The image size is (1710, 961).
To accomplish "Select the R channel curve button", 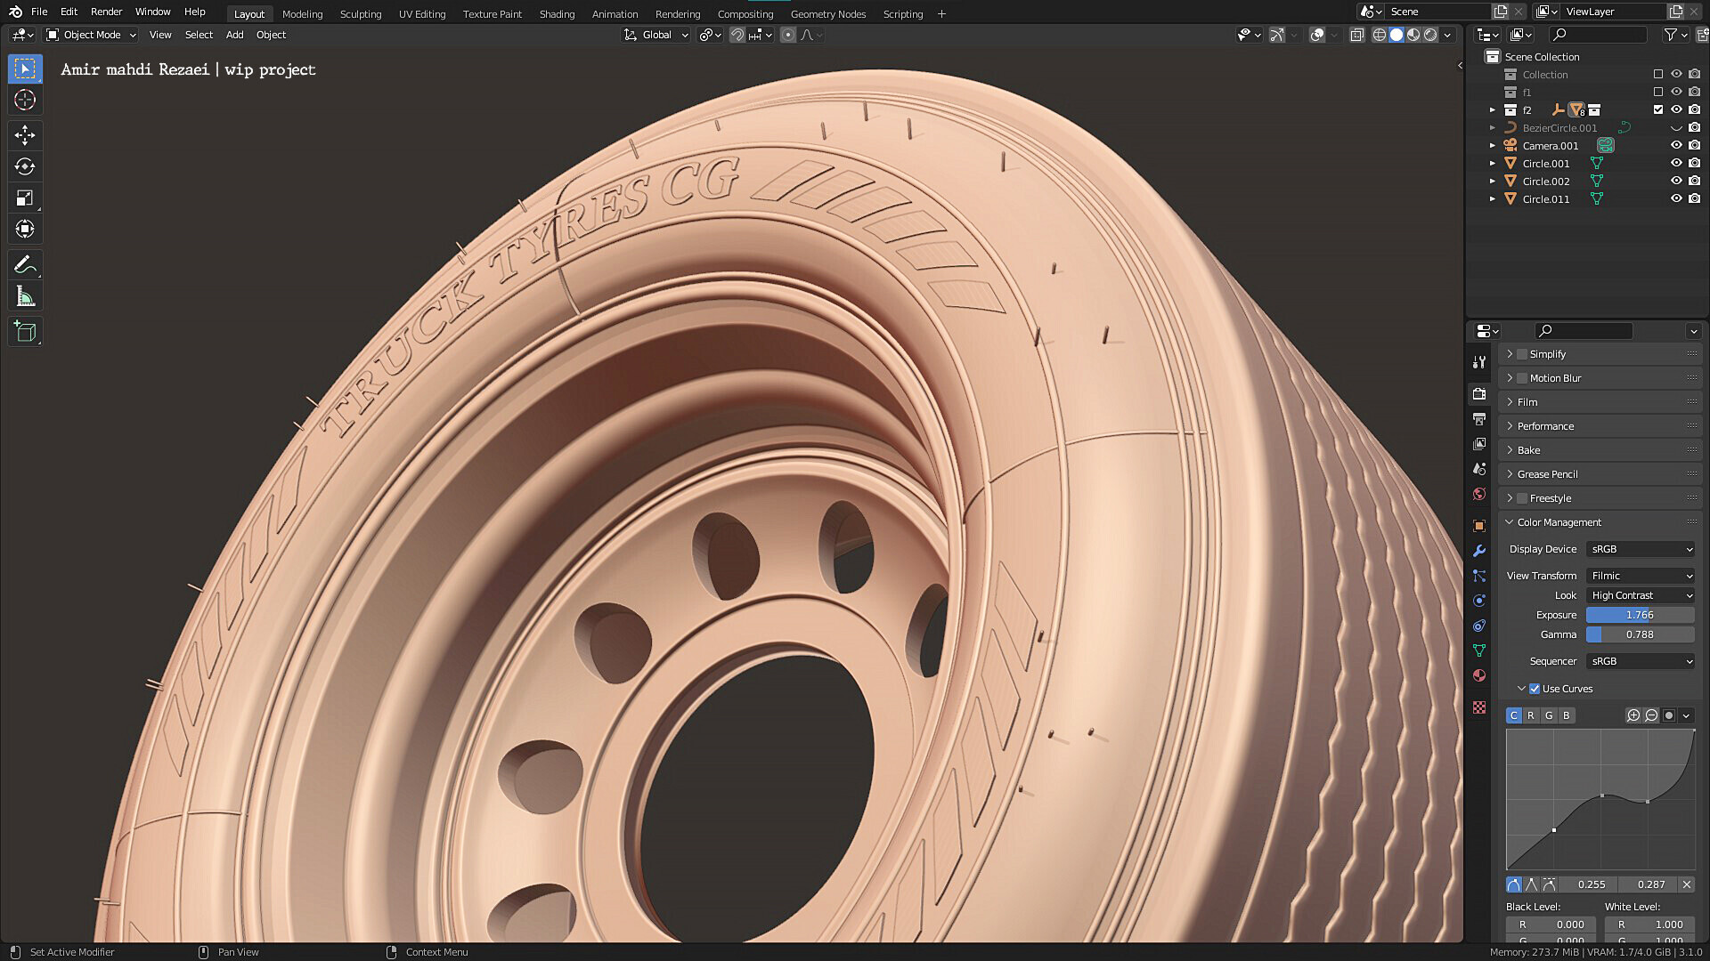I will tap(1531, 715).
